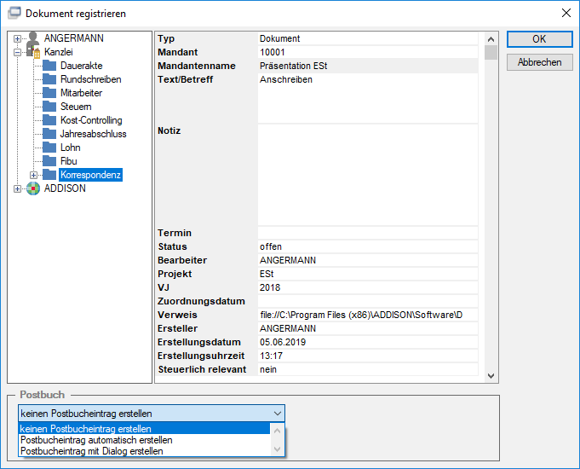Click the Text/Betreff field with Anschreiben
The width and height of the screenshot is (580, 469).
coord(368,98)
